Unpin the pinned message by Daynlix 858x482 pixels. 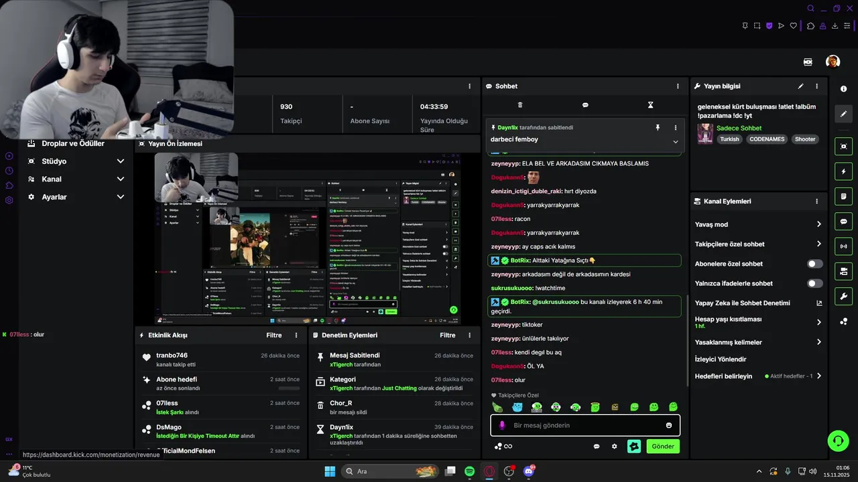[658, 127]
